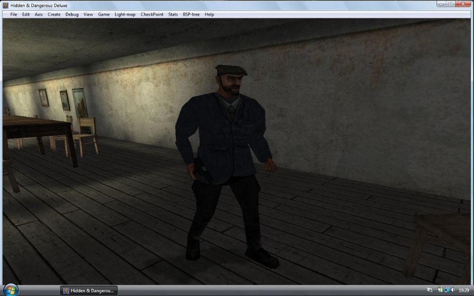
Task: Open the Create menu
Action: [x=54, y=15]
